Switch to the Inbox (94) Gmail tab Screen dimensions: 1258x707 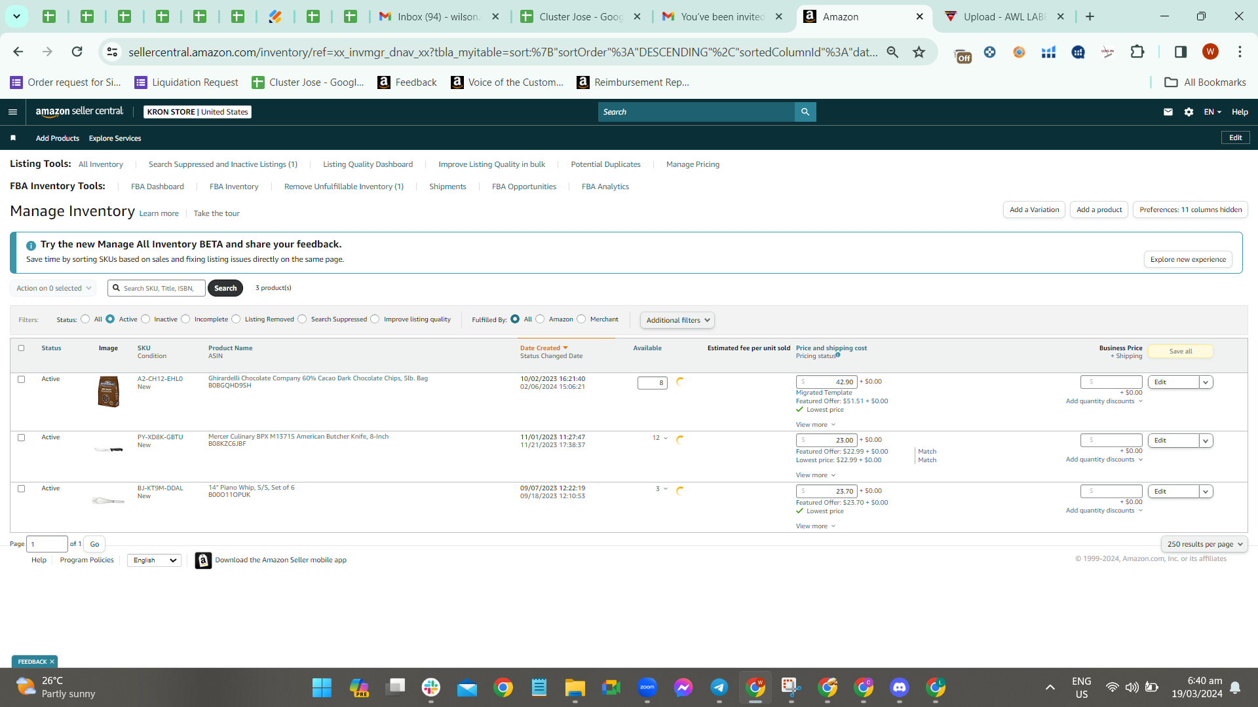point(439,17)
